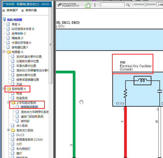
Task: Click the folder icon of 系统电路 H
Action: (9, 89)
